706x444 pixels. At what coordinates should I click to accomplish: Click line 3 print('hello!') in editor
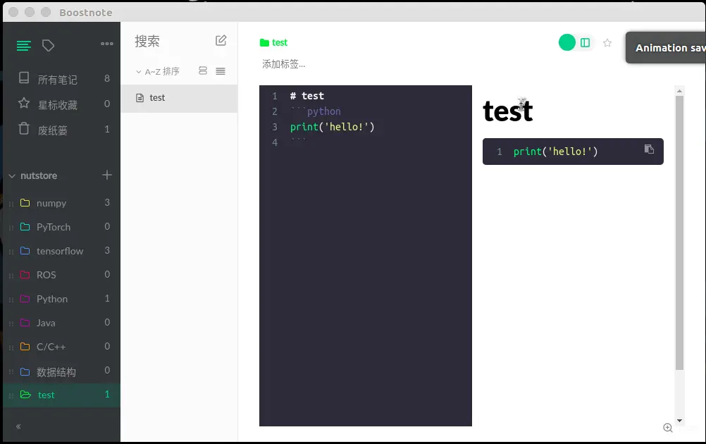pyautogui.click(x=333, y=127)
